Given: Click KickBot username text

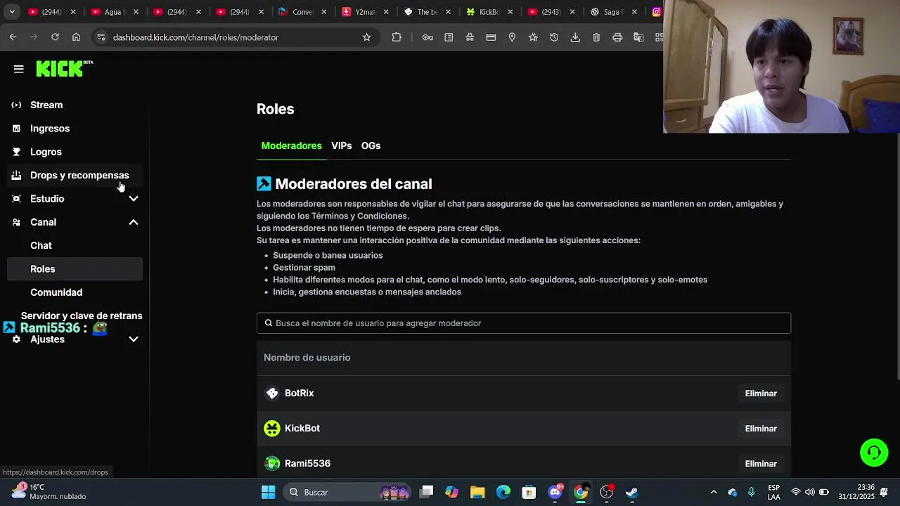Looking at the screenshot, I should [302, 428].
